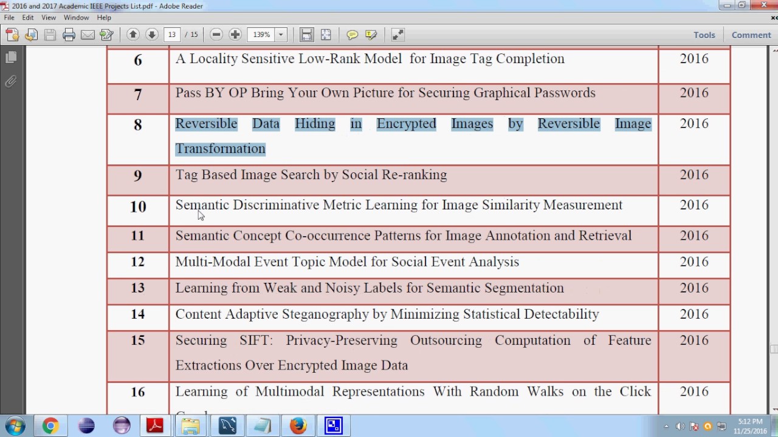Click the volume speaker tray icon
This screenshot has width=778, height=437.
[680, 427]
